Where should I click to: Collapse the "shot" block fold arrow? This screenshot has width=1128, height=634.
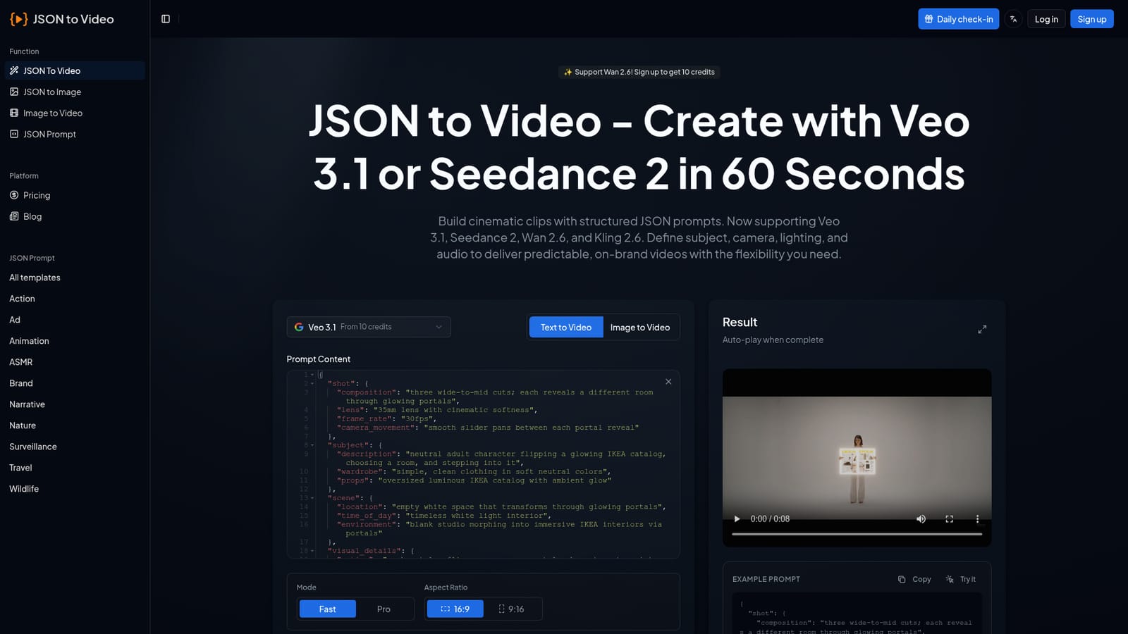pyautogui.click(x=312, y=383)
